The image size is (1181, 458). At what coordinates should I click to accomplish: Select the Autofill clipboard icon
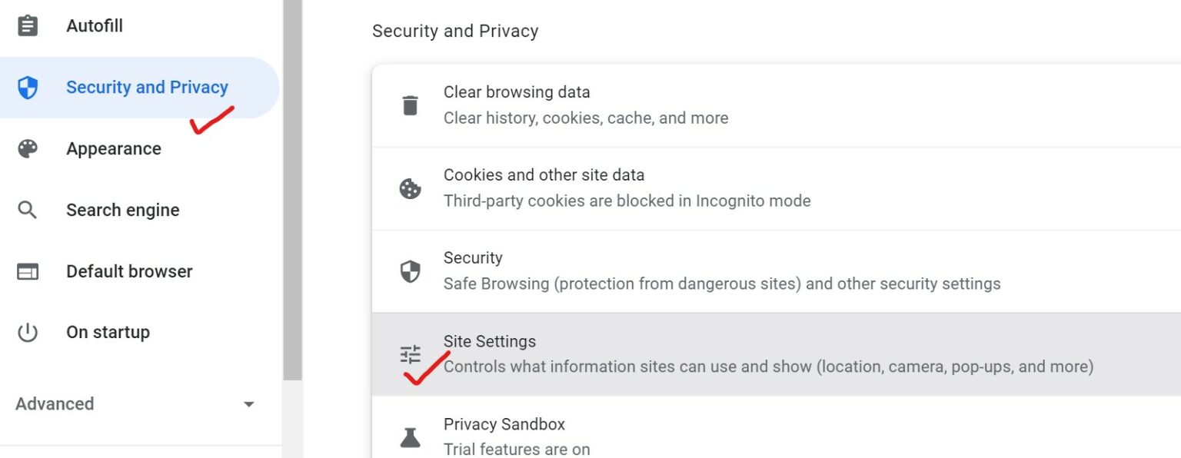(x=27, y=25)
